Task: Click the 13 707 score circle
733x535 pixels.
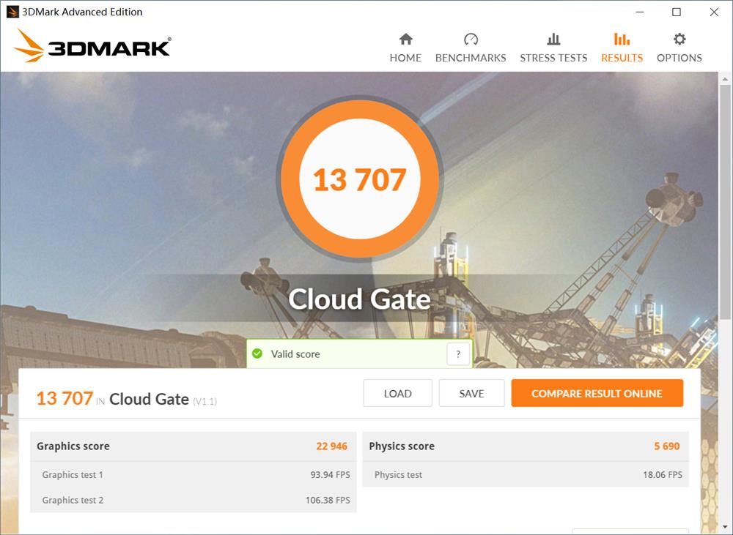Action: point(359,179)
